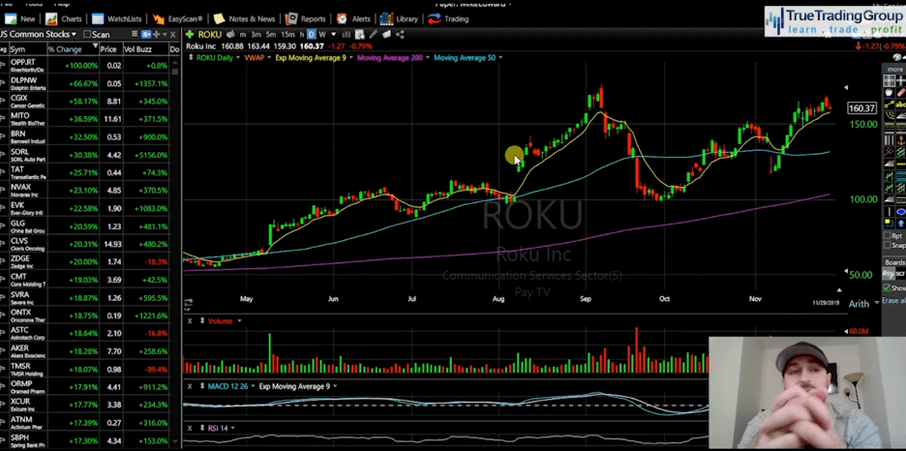Select the anchor tool in drawing palette
Image resolution: width=906 pixels, height=451 pixels.
[x=901, y=140]
